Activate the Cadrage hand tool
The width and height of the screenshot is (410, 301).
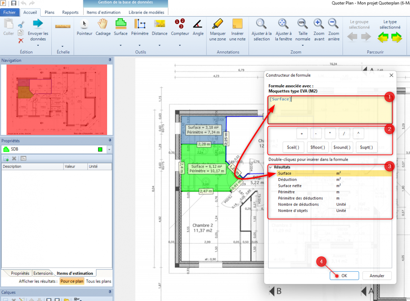pyautogui.click(x=103, y=27)
